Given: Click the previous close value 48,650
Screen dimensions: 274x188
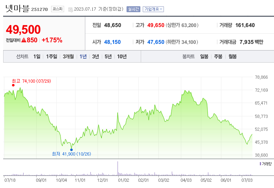Looking at the screenshot, I should pos(112,25).
